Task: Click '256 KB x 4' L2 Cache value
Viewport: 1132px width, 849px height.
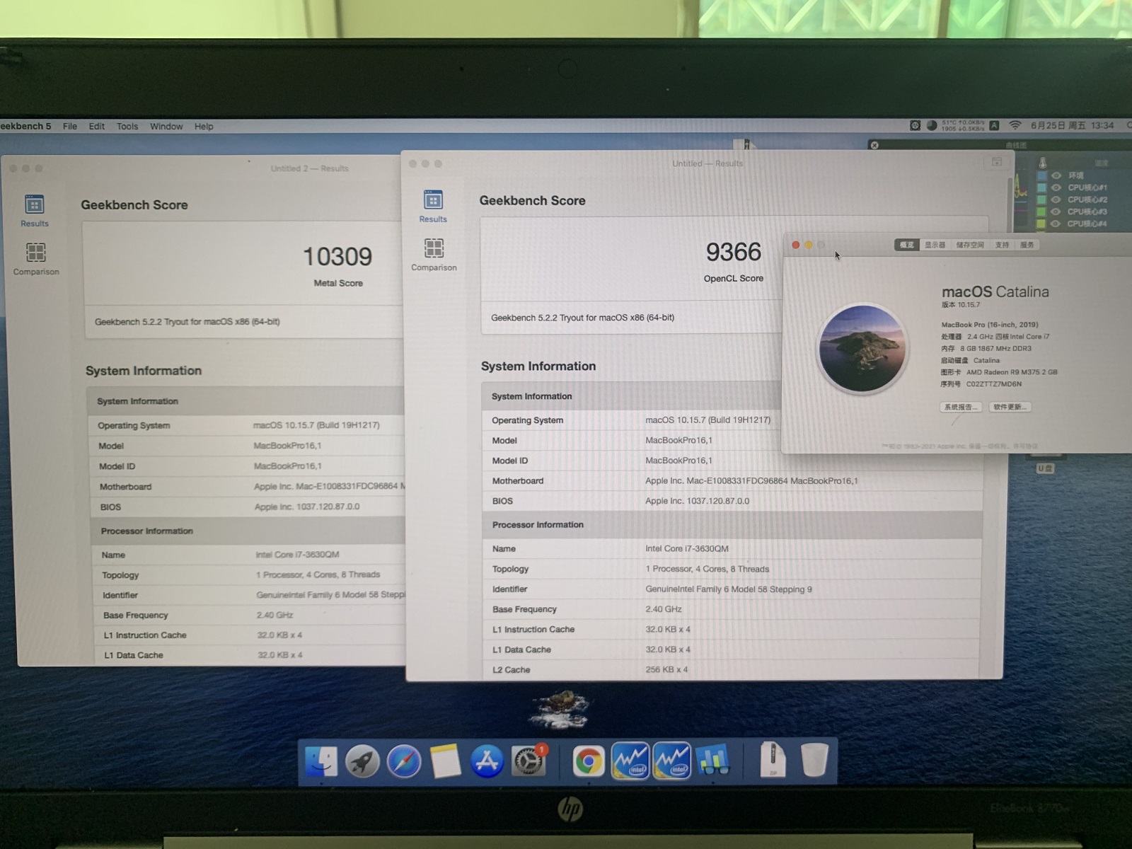Action: [666, 669]
